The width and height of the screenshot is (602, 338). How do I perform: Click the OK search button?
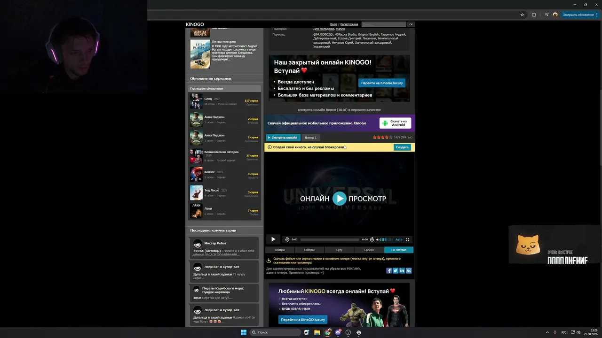[x=411, y=24]
